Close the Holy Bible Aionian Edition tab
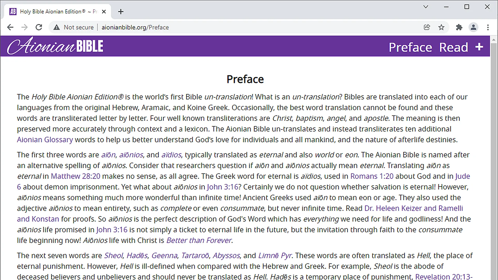The image size is (498, 280). tap(104, 12)
